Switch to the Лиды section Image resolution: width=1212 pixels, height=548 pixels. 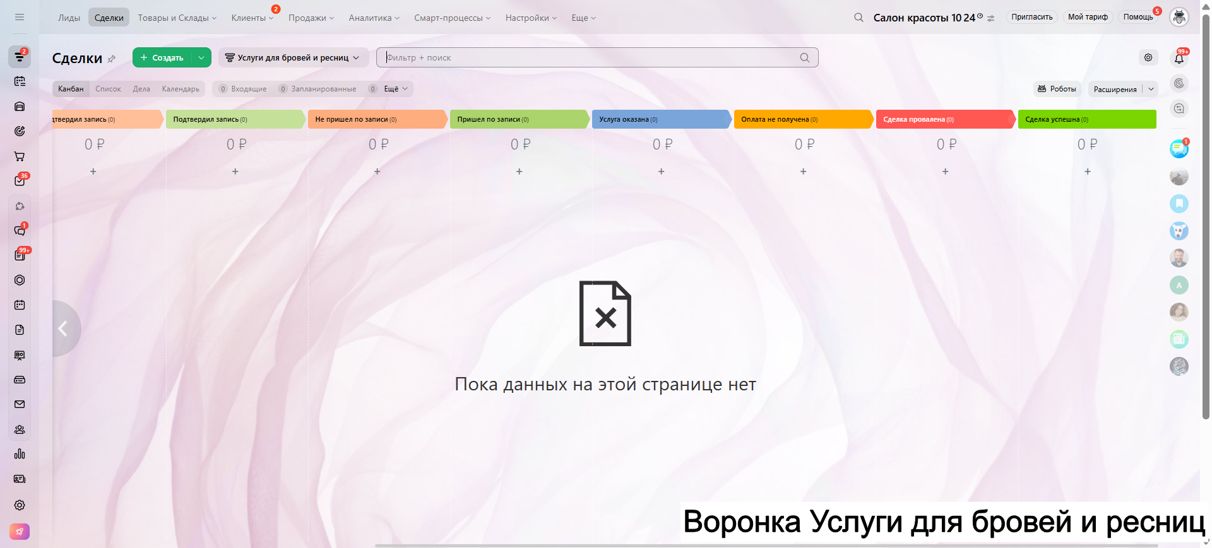(x=69, y=18)
